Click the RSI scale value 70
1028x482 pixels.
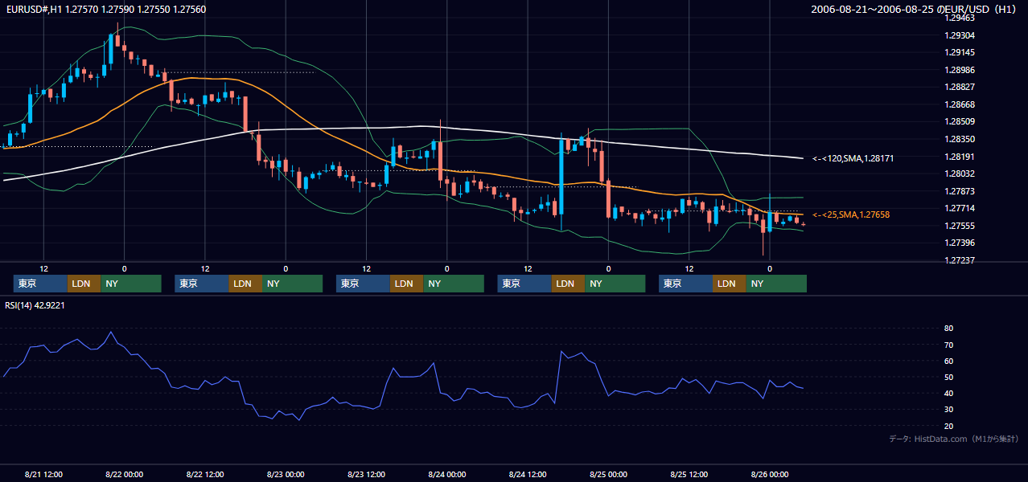(949, 345)
